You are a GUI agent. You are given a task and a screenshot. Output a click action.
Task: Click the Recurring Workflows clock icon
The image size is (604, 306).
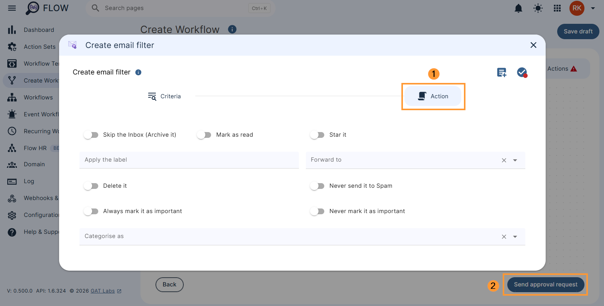(12, 131)
